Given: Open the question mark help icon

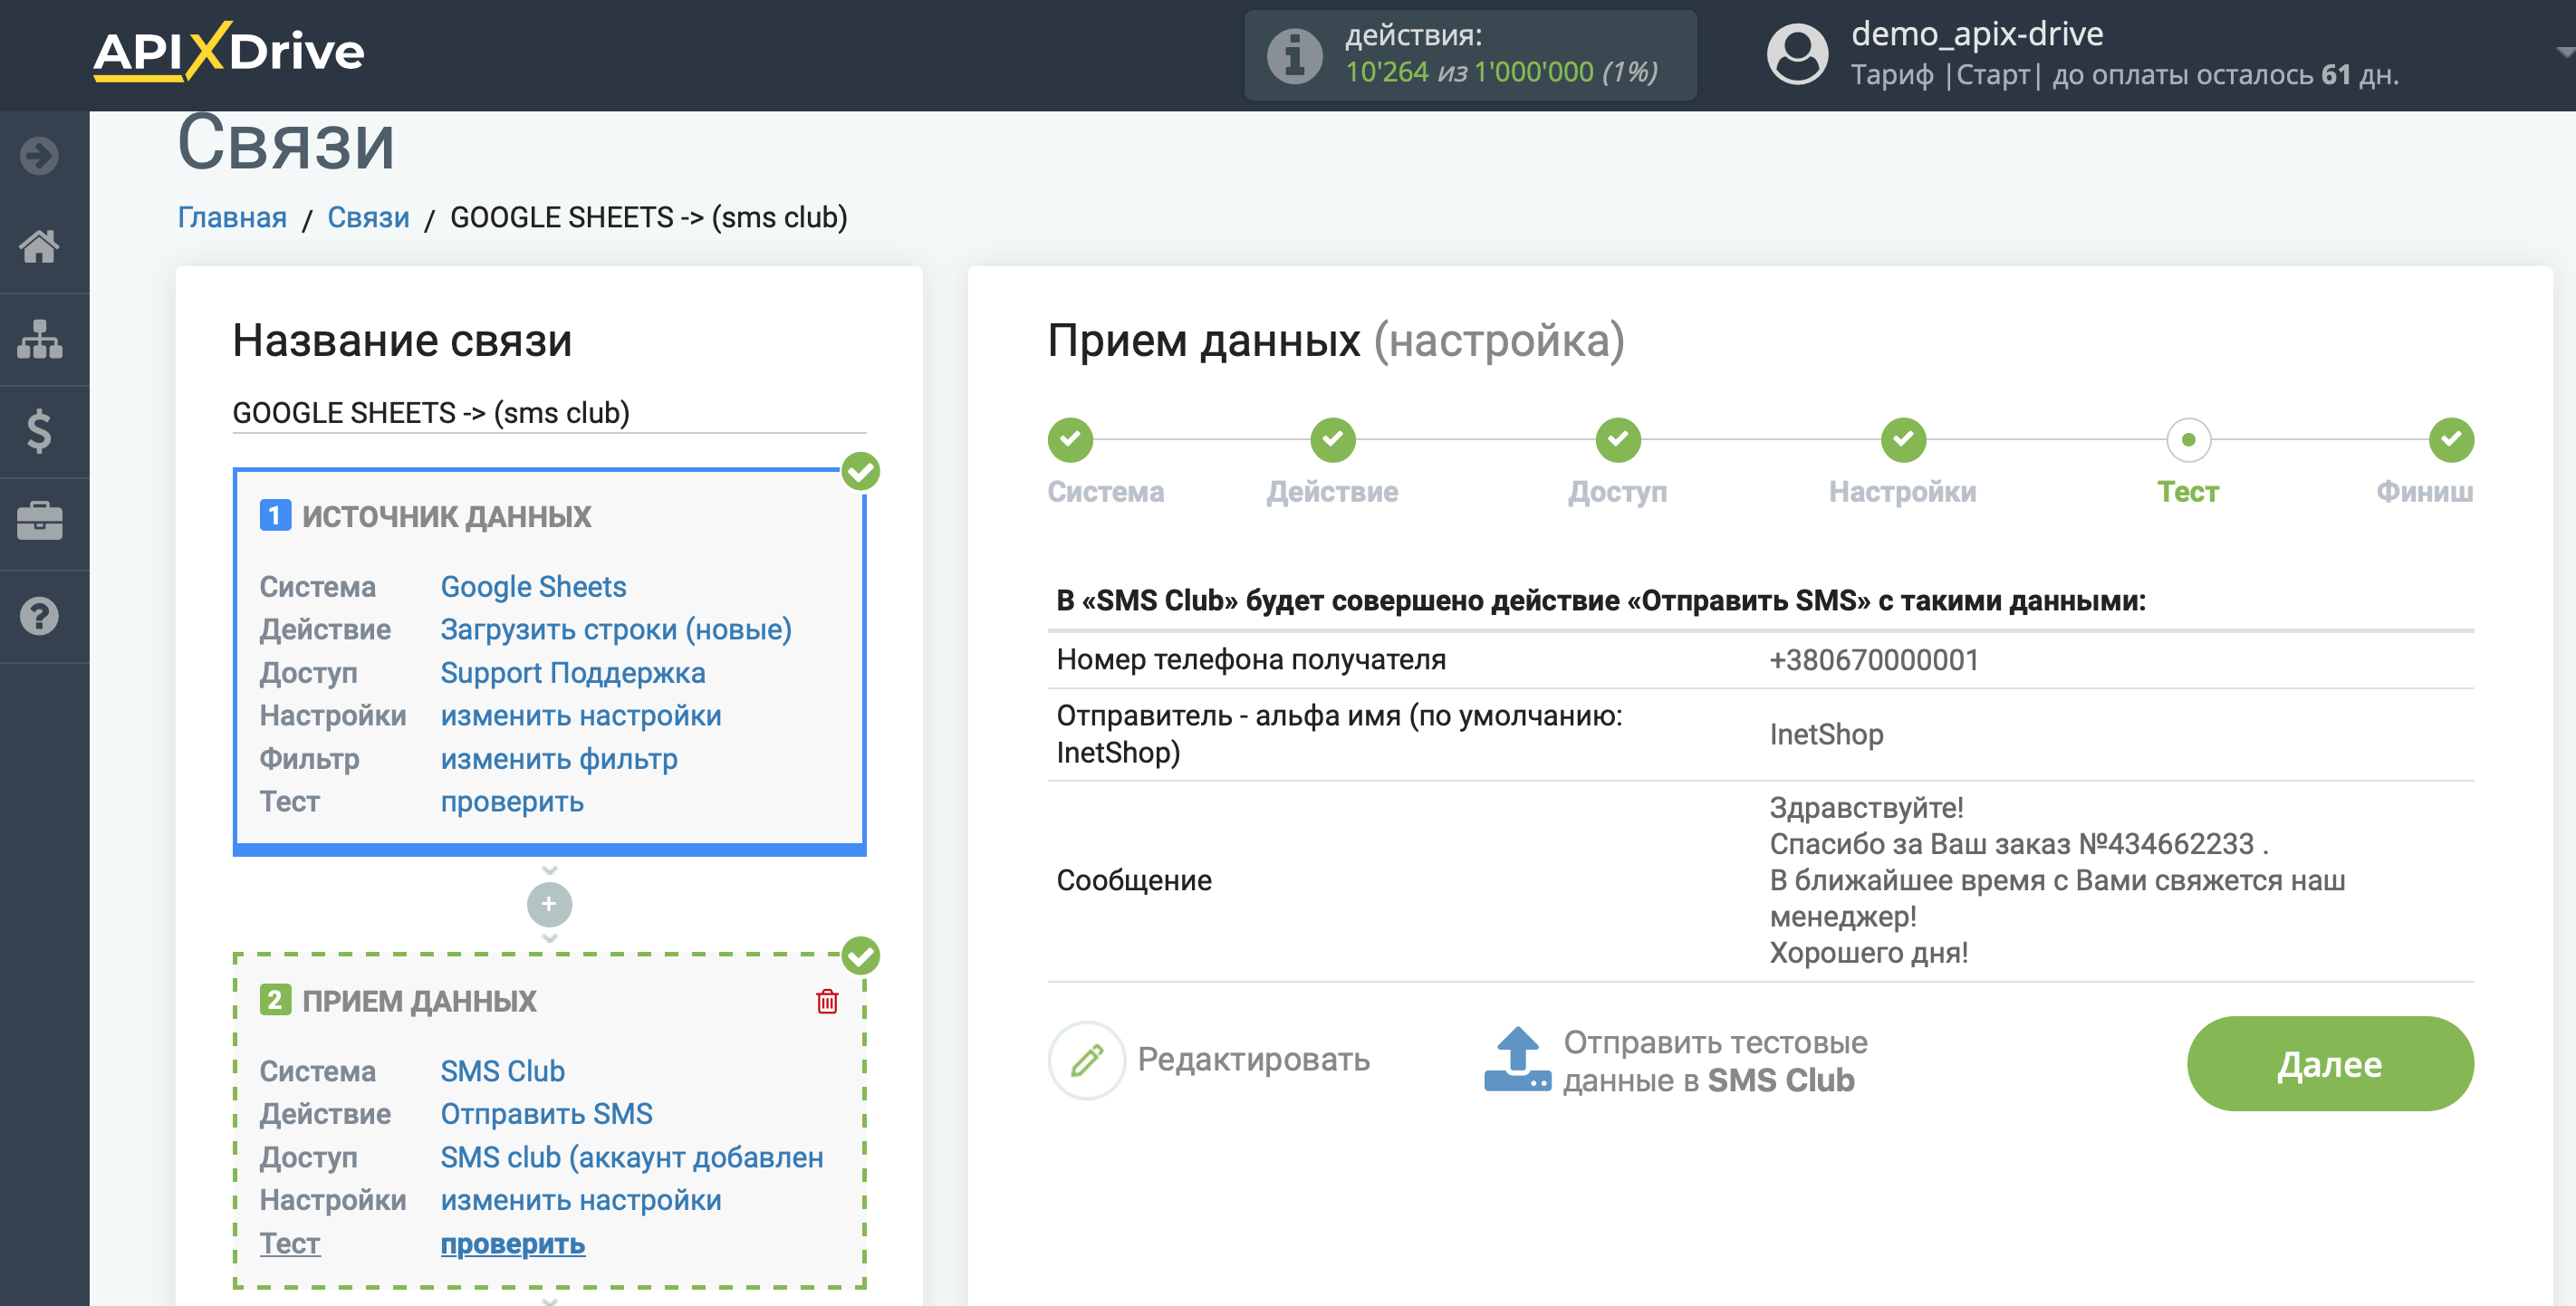Looking at the screenshot, I should pyautogui.click(x=39, y=615).
